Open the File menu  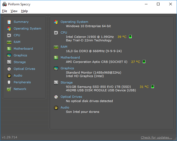tap(5, 11)
